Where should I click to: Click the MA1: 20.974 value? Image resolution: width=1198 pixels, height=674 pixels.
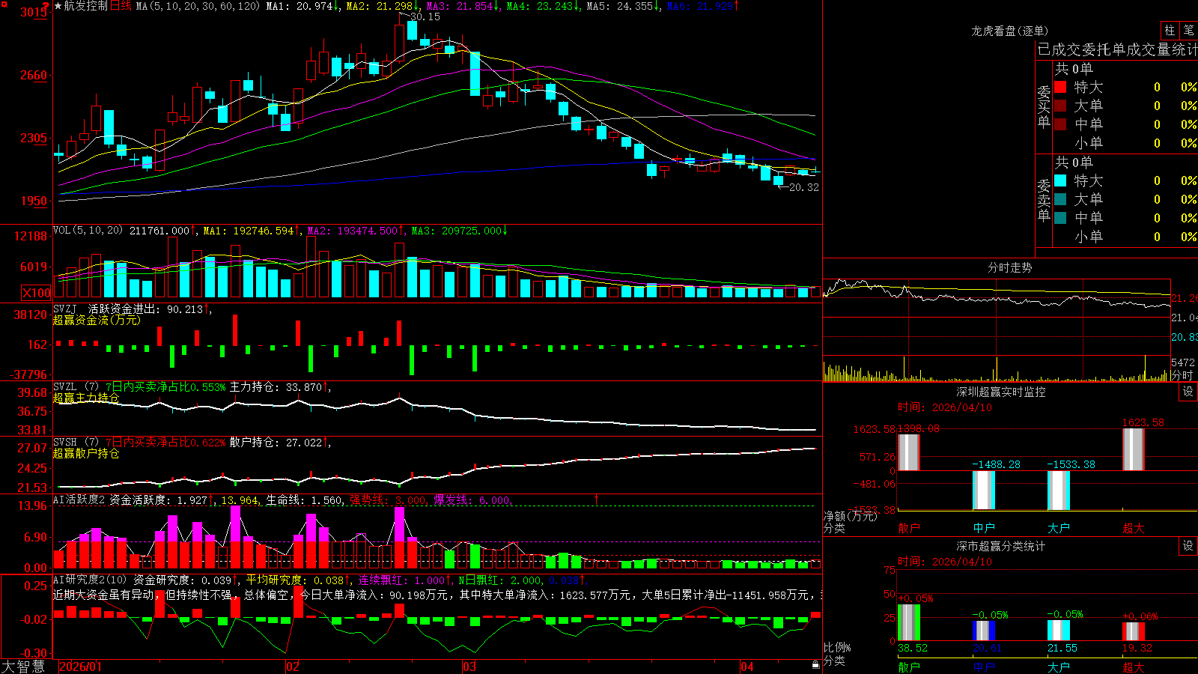pyautogui.click(x=302, y=6)
